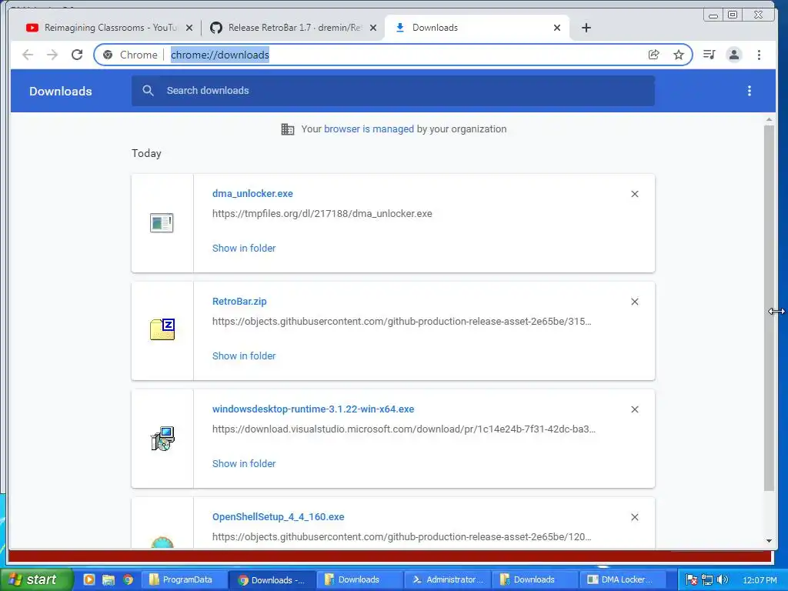
Task: Open windowsdesktop-runtime-3.1.22-win-x64.exe link
Action: tap(313, 409)
